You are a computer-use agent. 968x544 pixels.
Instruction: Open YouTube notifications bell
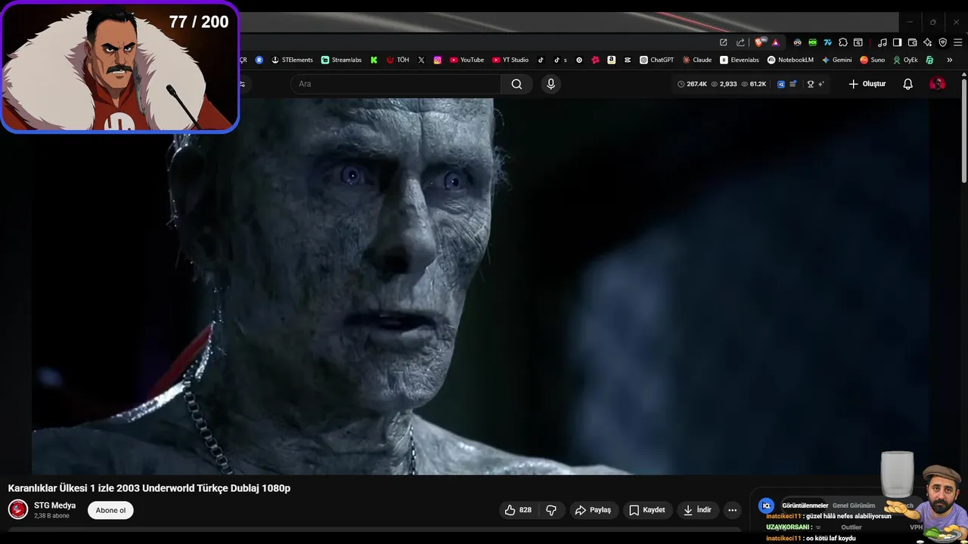click(907, 84)
